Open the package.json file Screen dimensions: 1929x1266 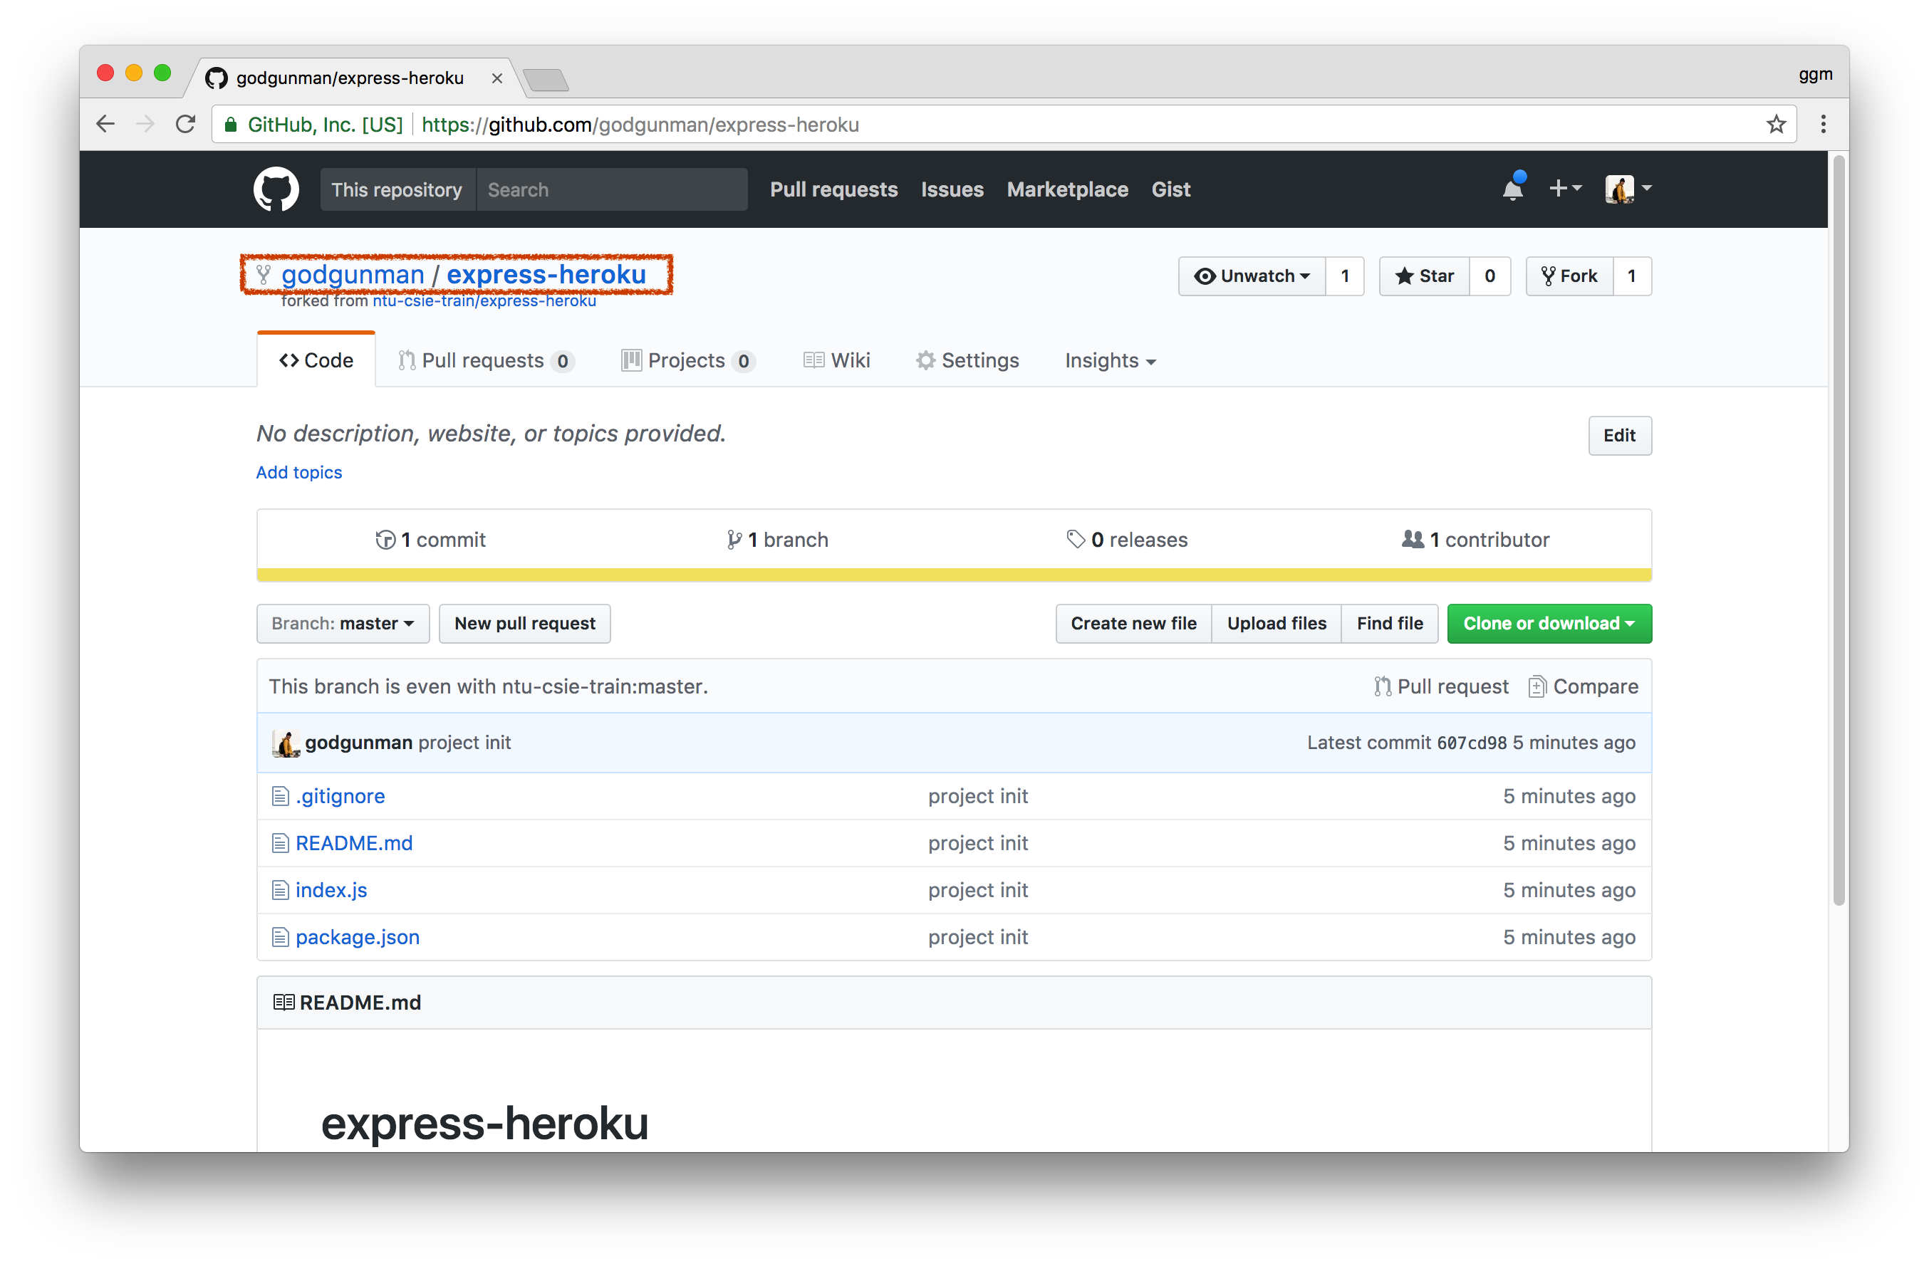(x=358, y=937)
